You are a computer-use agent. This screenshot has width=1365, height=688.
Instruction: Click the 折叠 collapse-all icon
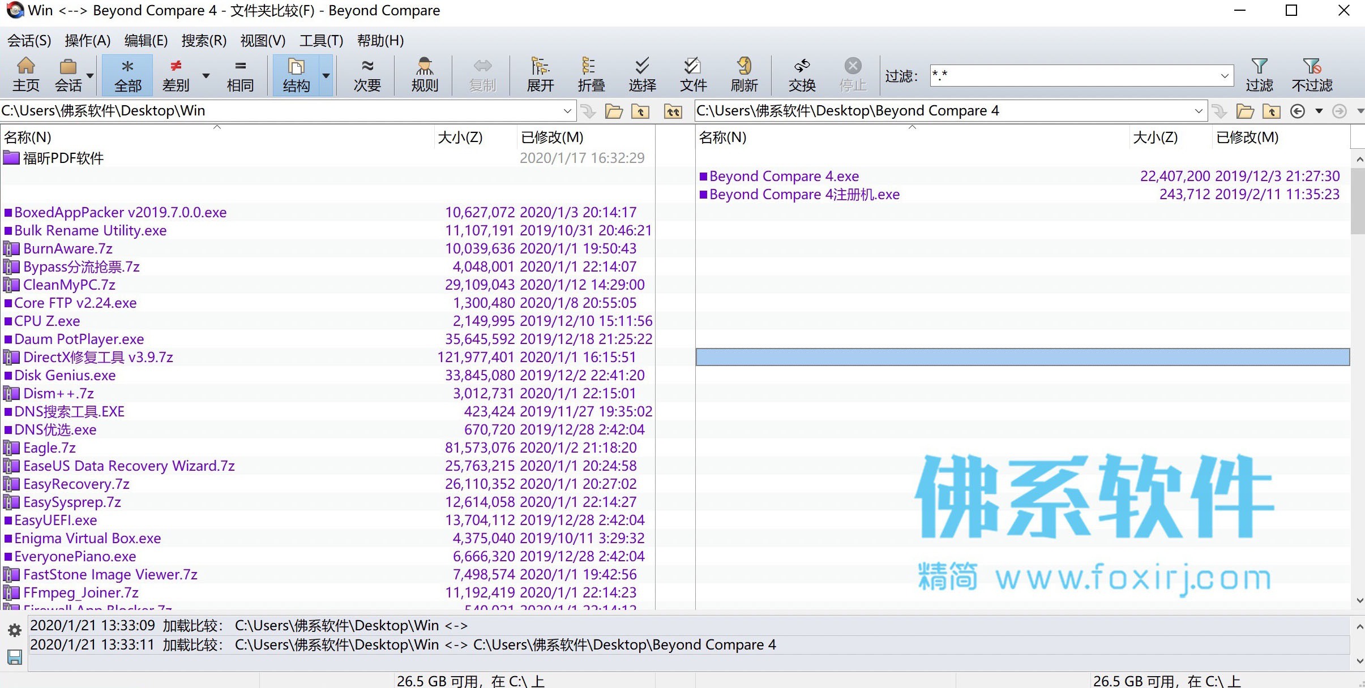(x=591, y=75)
